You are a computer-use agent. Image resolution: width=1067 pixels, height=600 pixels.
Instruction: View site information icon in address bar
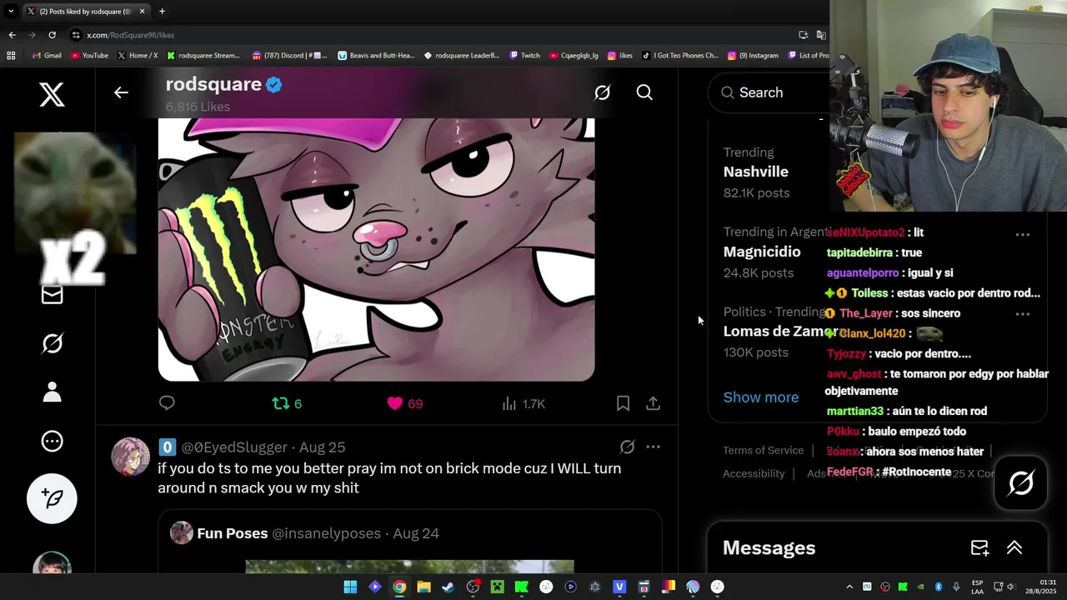tap(77, 35)
